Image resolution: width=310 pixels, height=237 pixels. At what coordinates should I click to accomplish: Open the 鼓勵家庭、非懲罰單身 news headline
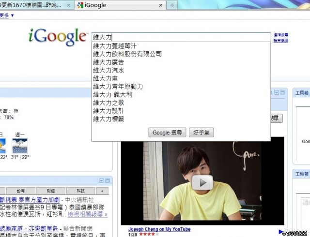coord(29,229)
